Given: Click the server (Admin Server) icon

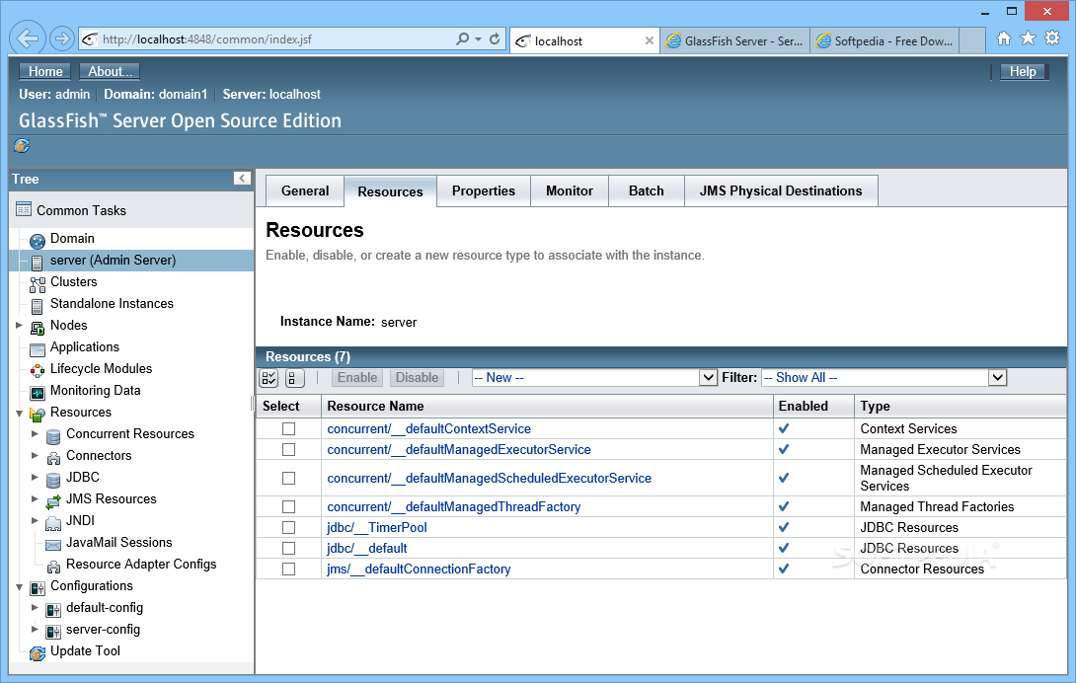Looking at the screenshot, I should [38, 263].
